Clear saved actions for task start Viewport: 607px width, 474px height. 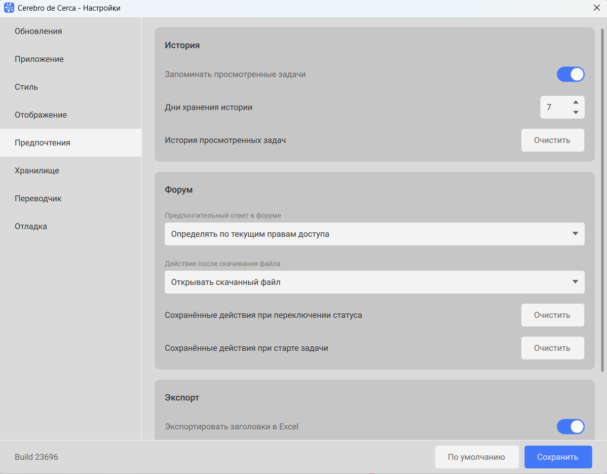[x=552, y=348]
